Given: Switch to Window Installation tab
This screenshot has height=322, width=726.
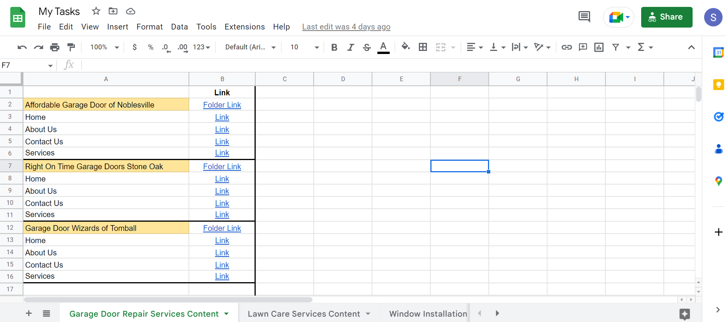Looking at the screenshot, I should coord(428,314).
